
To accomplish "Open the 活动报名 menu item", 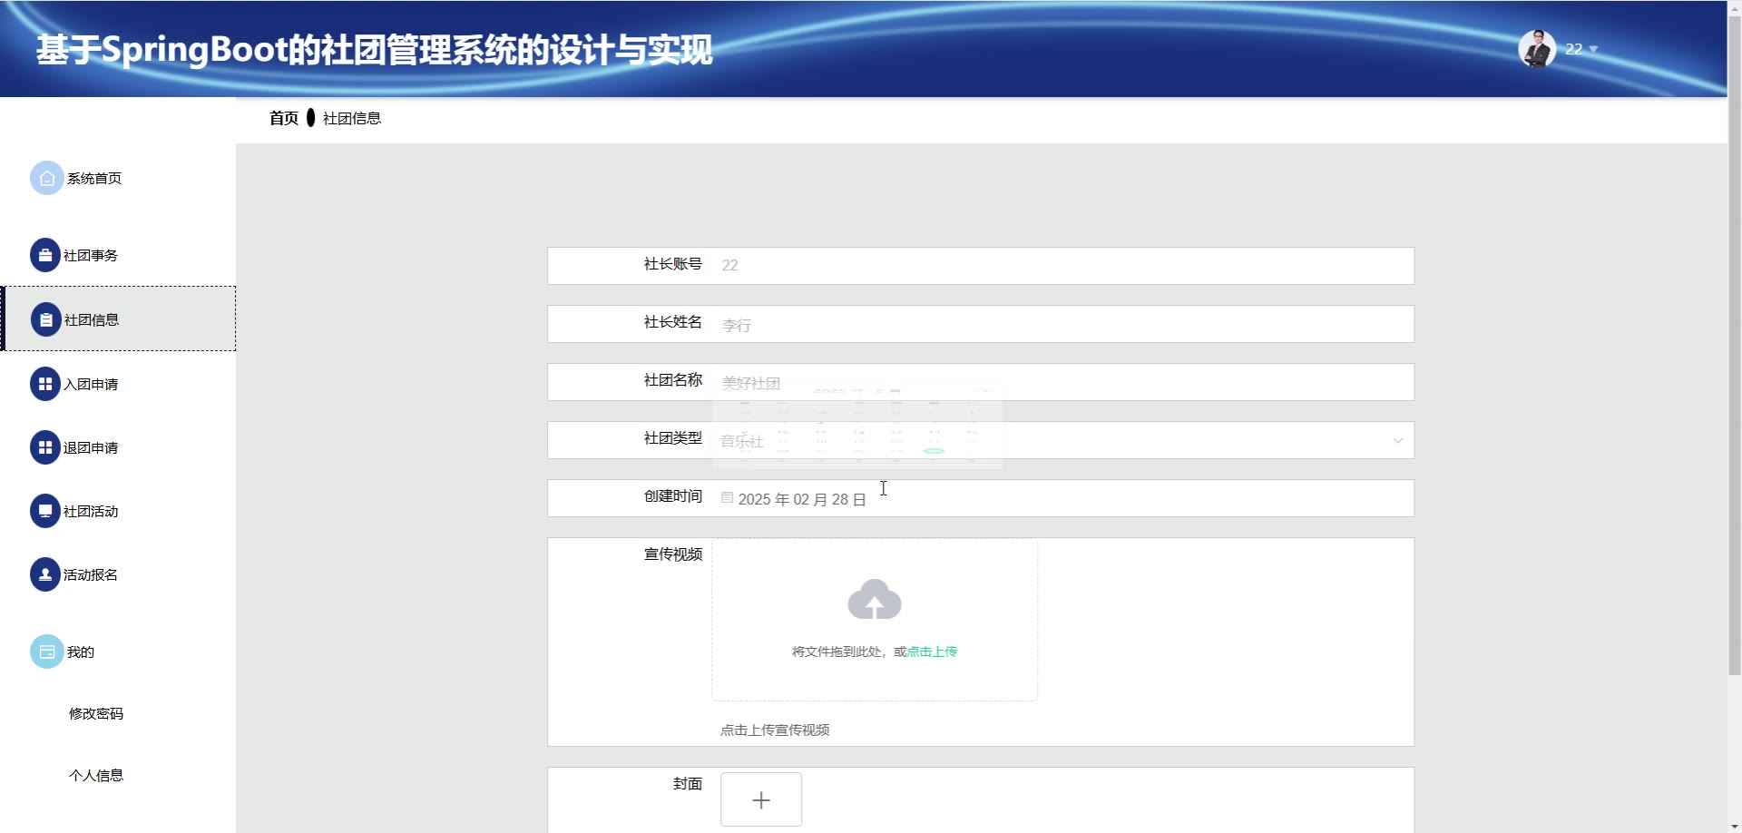I will pyautogui.click(x=118, y=574).
